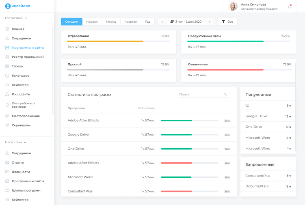Image resolution: width=305 pixels, height=205 pixels.
Task: Go to previous date range arrow
Action: [x=162, y=22]
